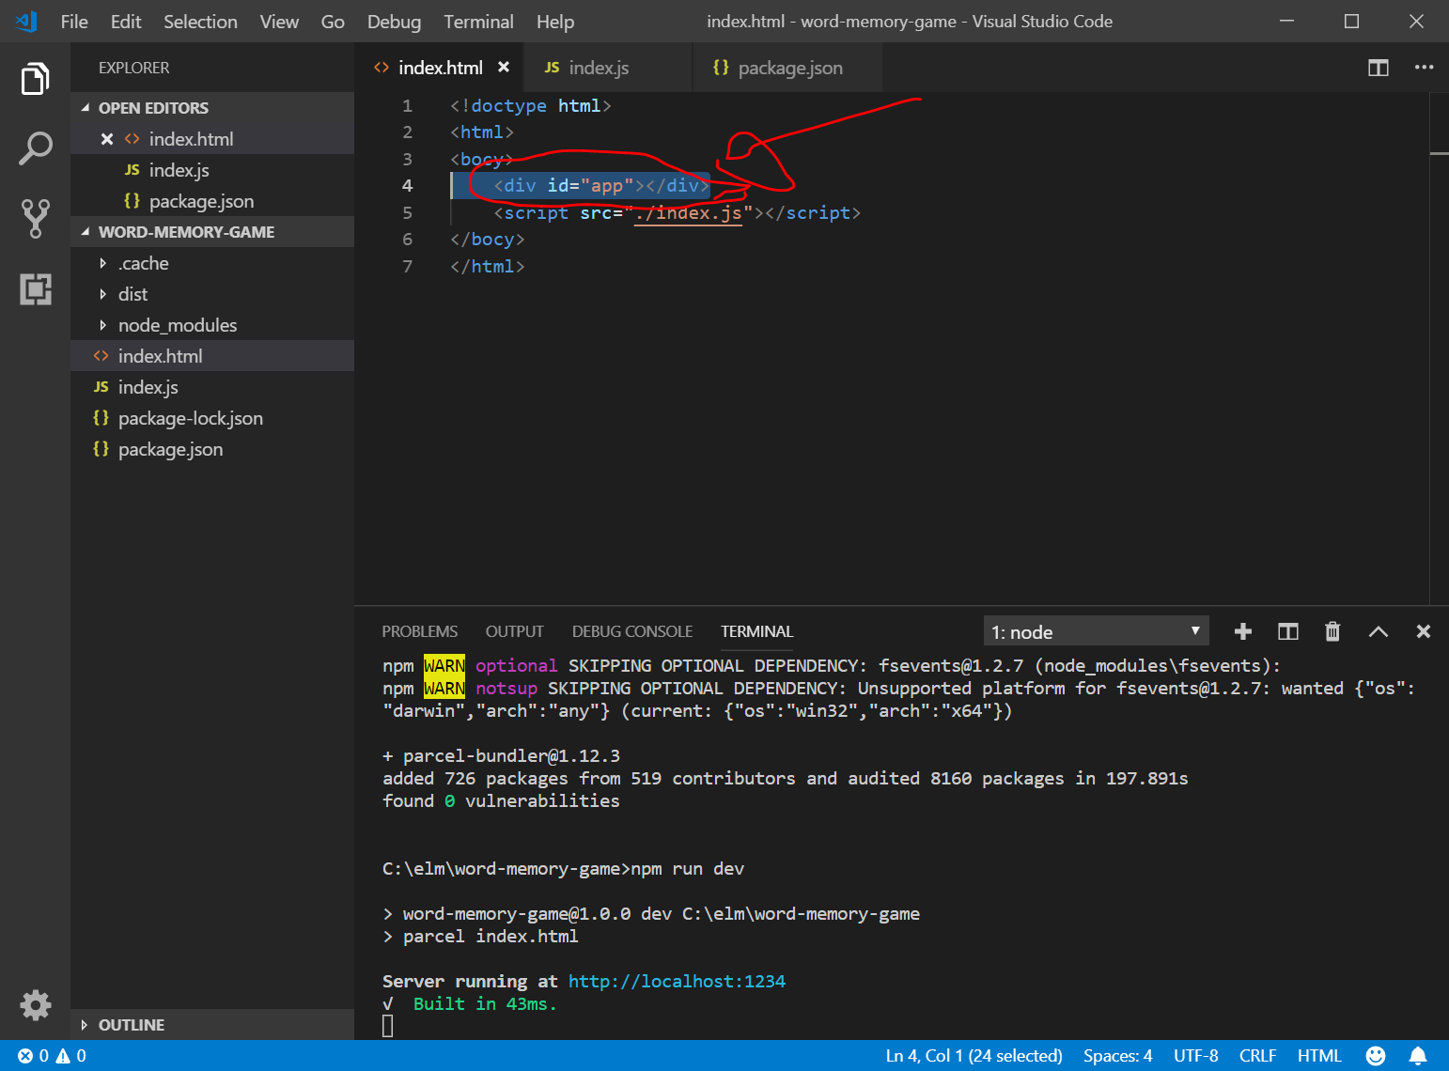The width and height of the screenshot is (1449, 1071).
Task: Click line number 7 in editor gutter
Action: point(407,267)
